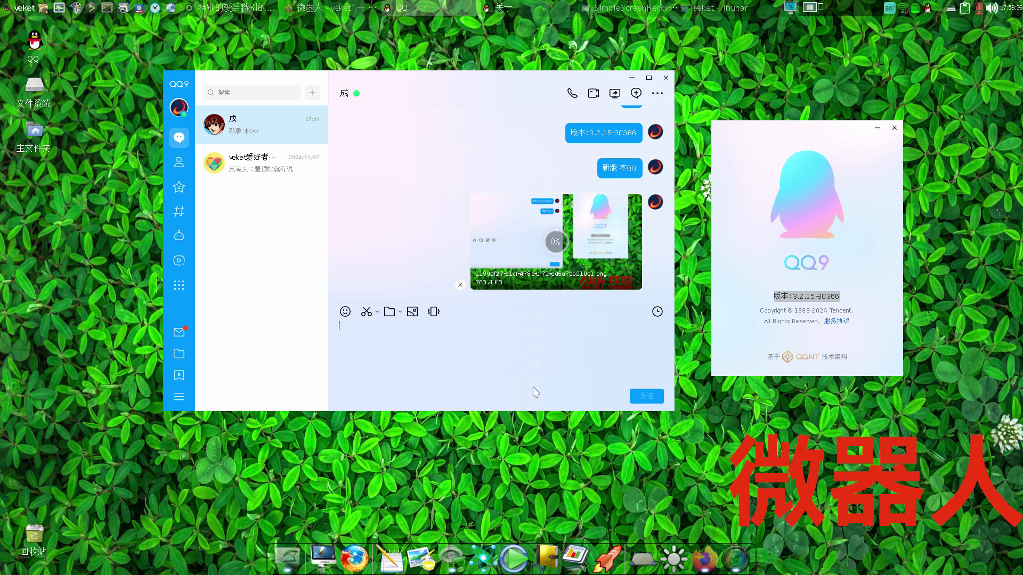Open the 回收站 recycle bin icon
The width and height of the screenshot is (1023, 575).
34,540
